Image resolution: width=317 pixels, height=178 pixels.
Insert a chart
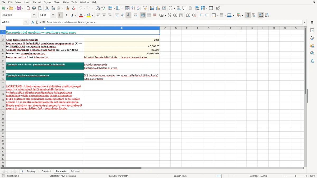[x=158, y=8]
